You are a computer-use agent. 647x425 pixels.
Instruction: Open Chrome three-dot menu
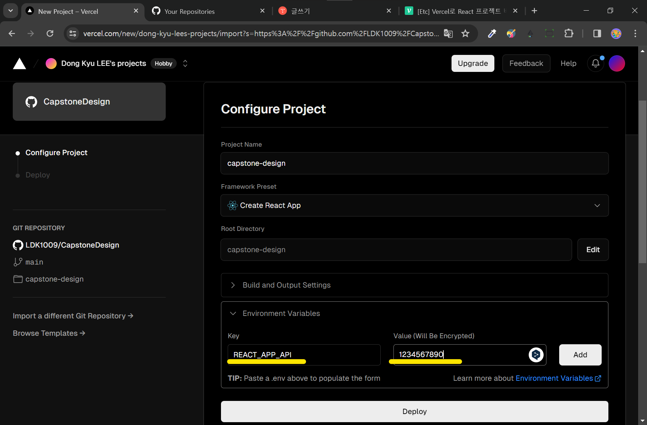pyautogui.click(x=635, y=34)
